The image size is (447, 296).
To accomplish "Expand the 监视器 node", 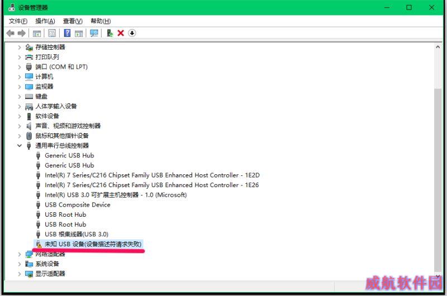I will [x=20, y=87].
